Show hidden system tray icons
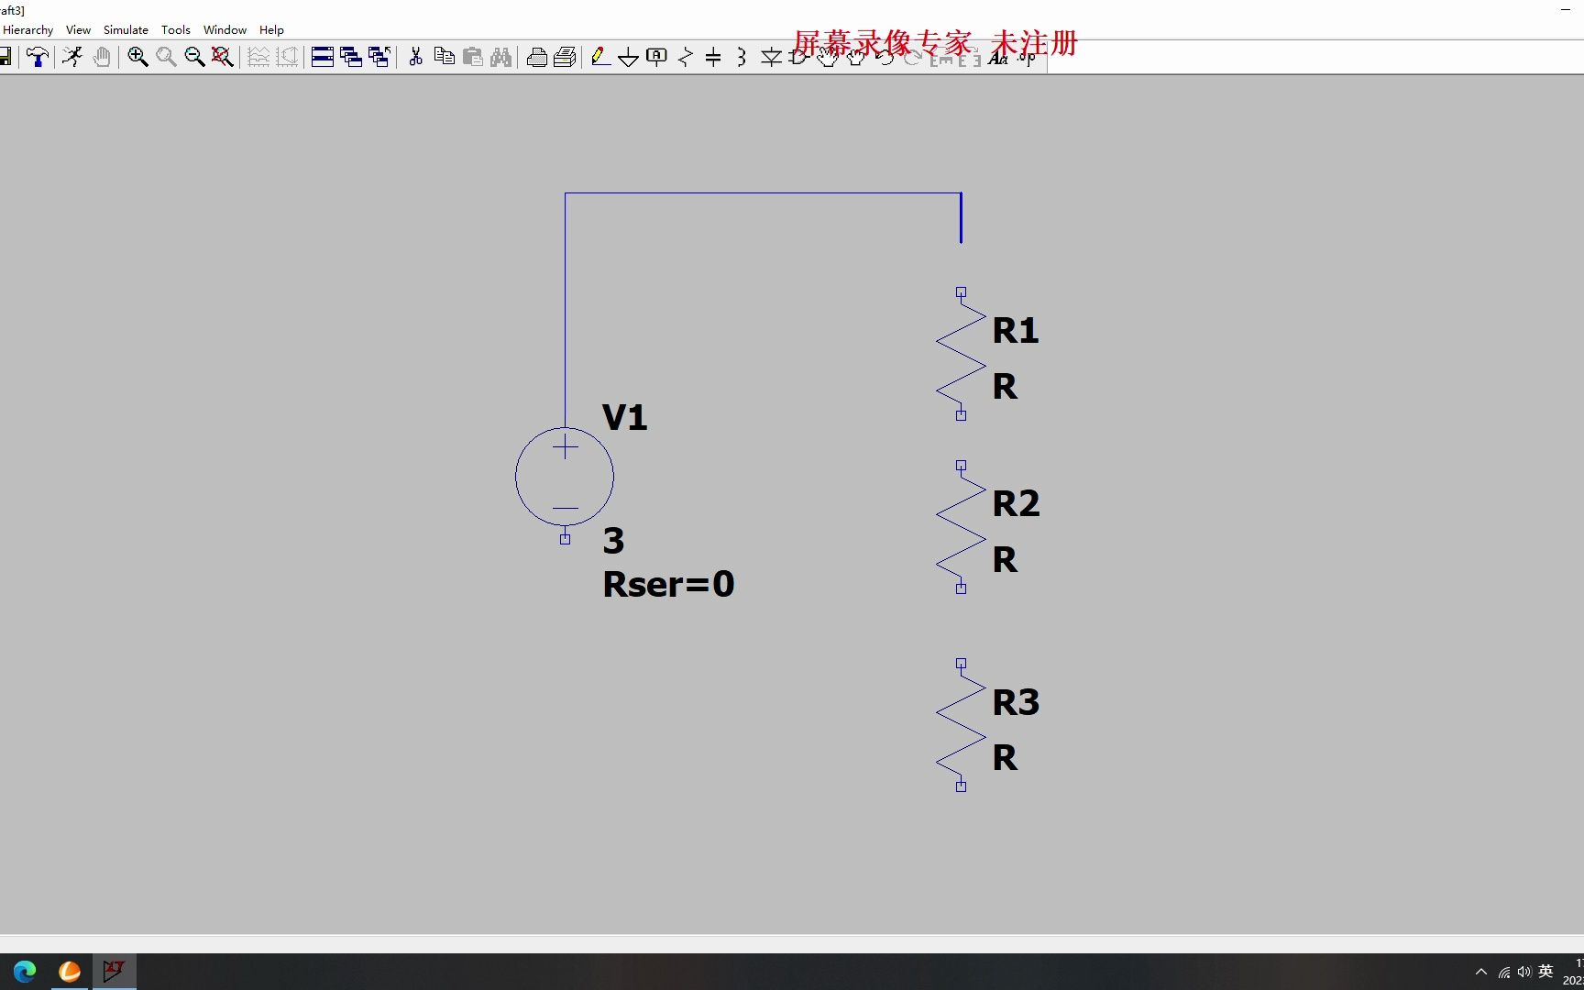 (1481, 972)
